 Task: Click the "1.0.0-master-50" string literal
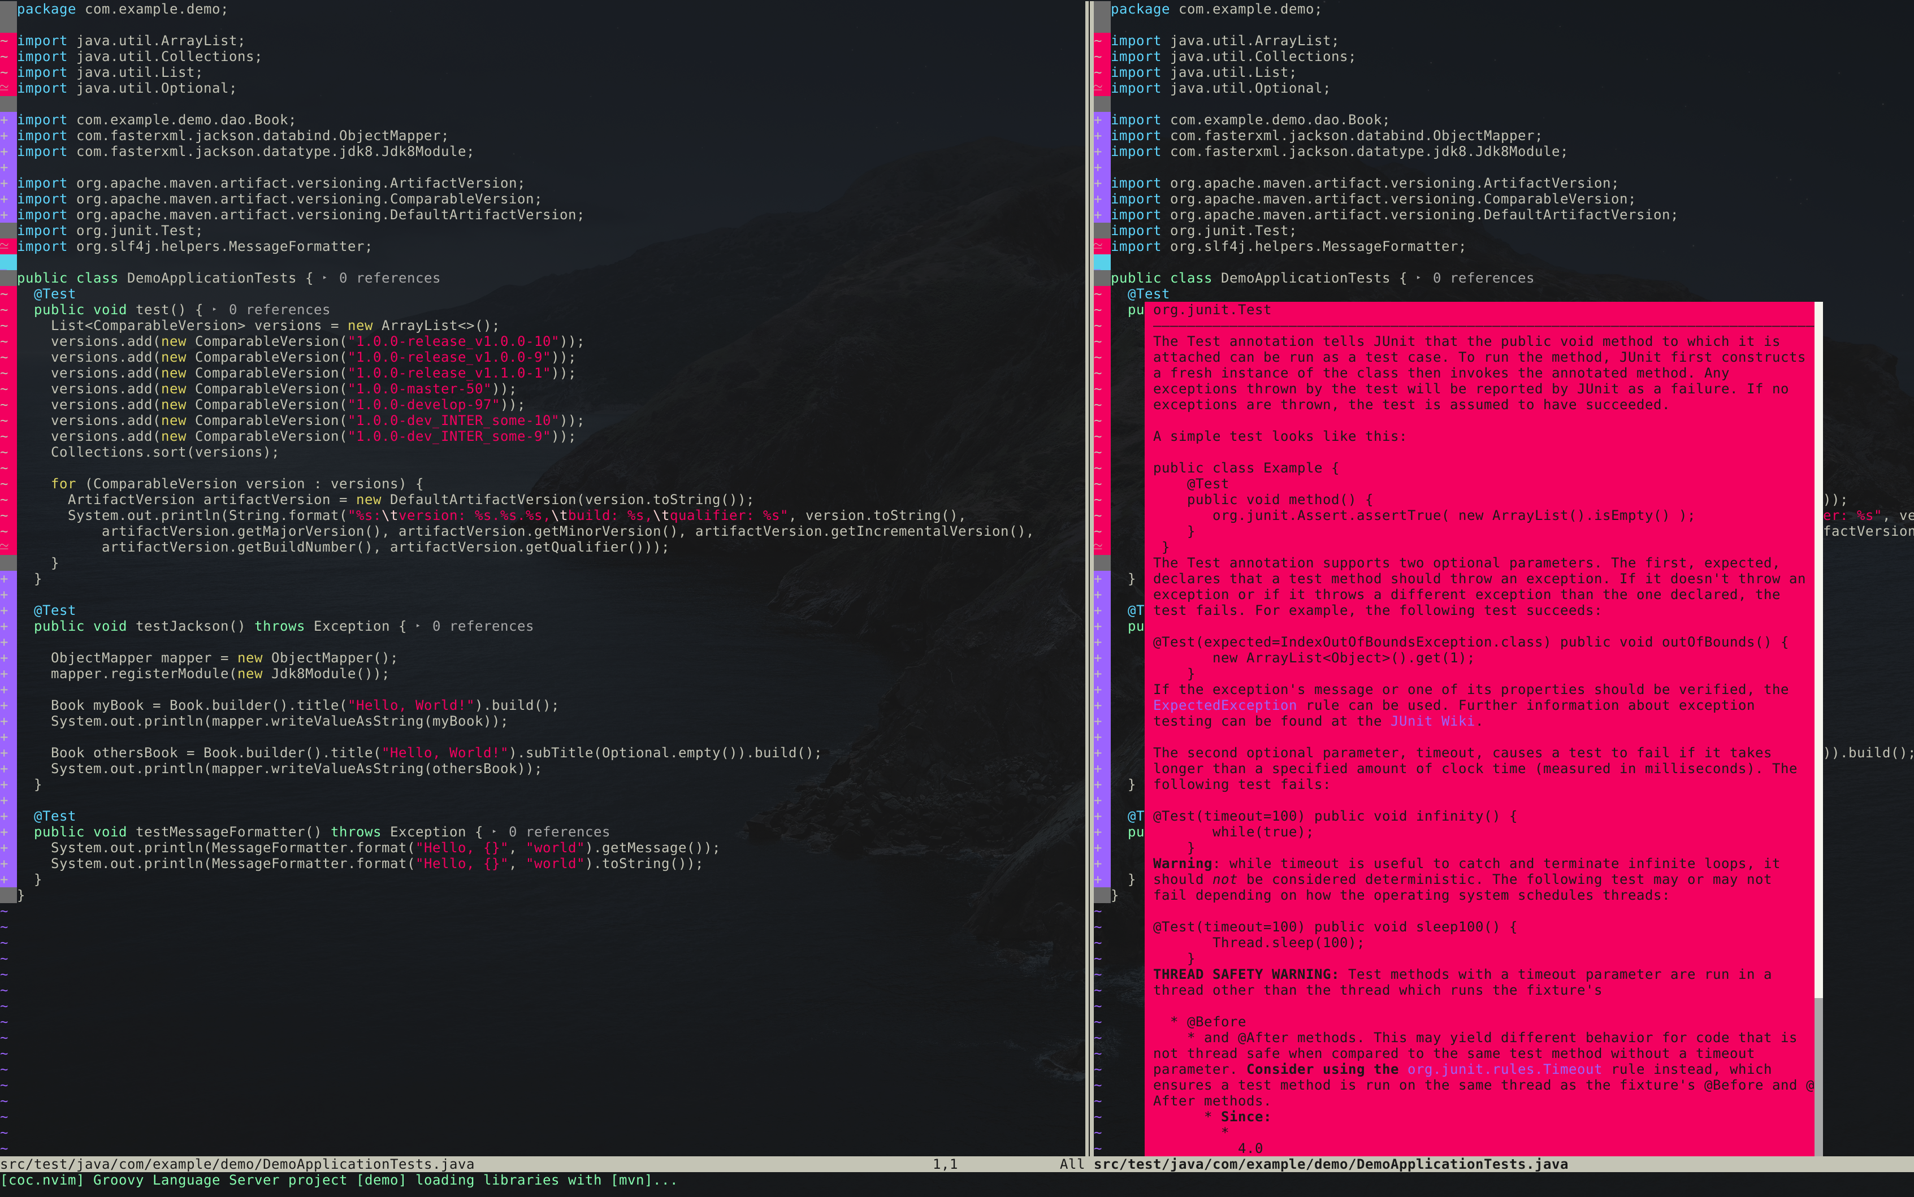point(419,389)
